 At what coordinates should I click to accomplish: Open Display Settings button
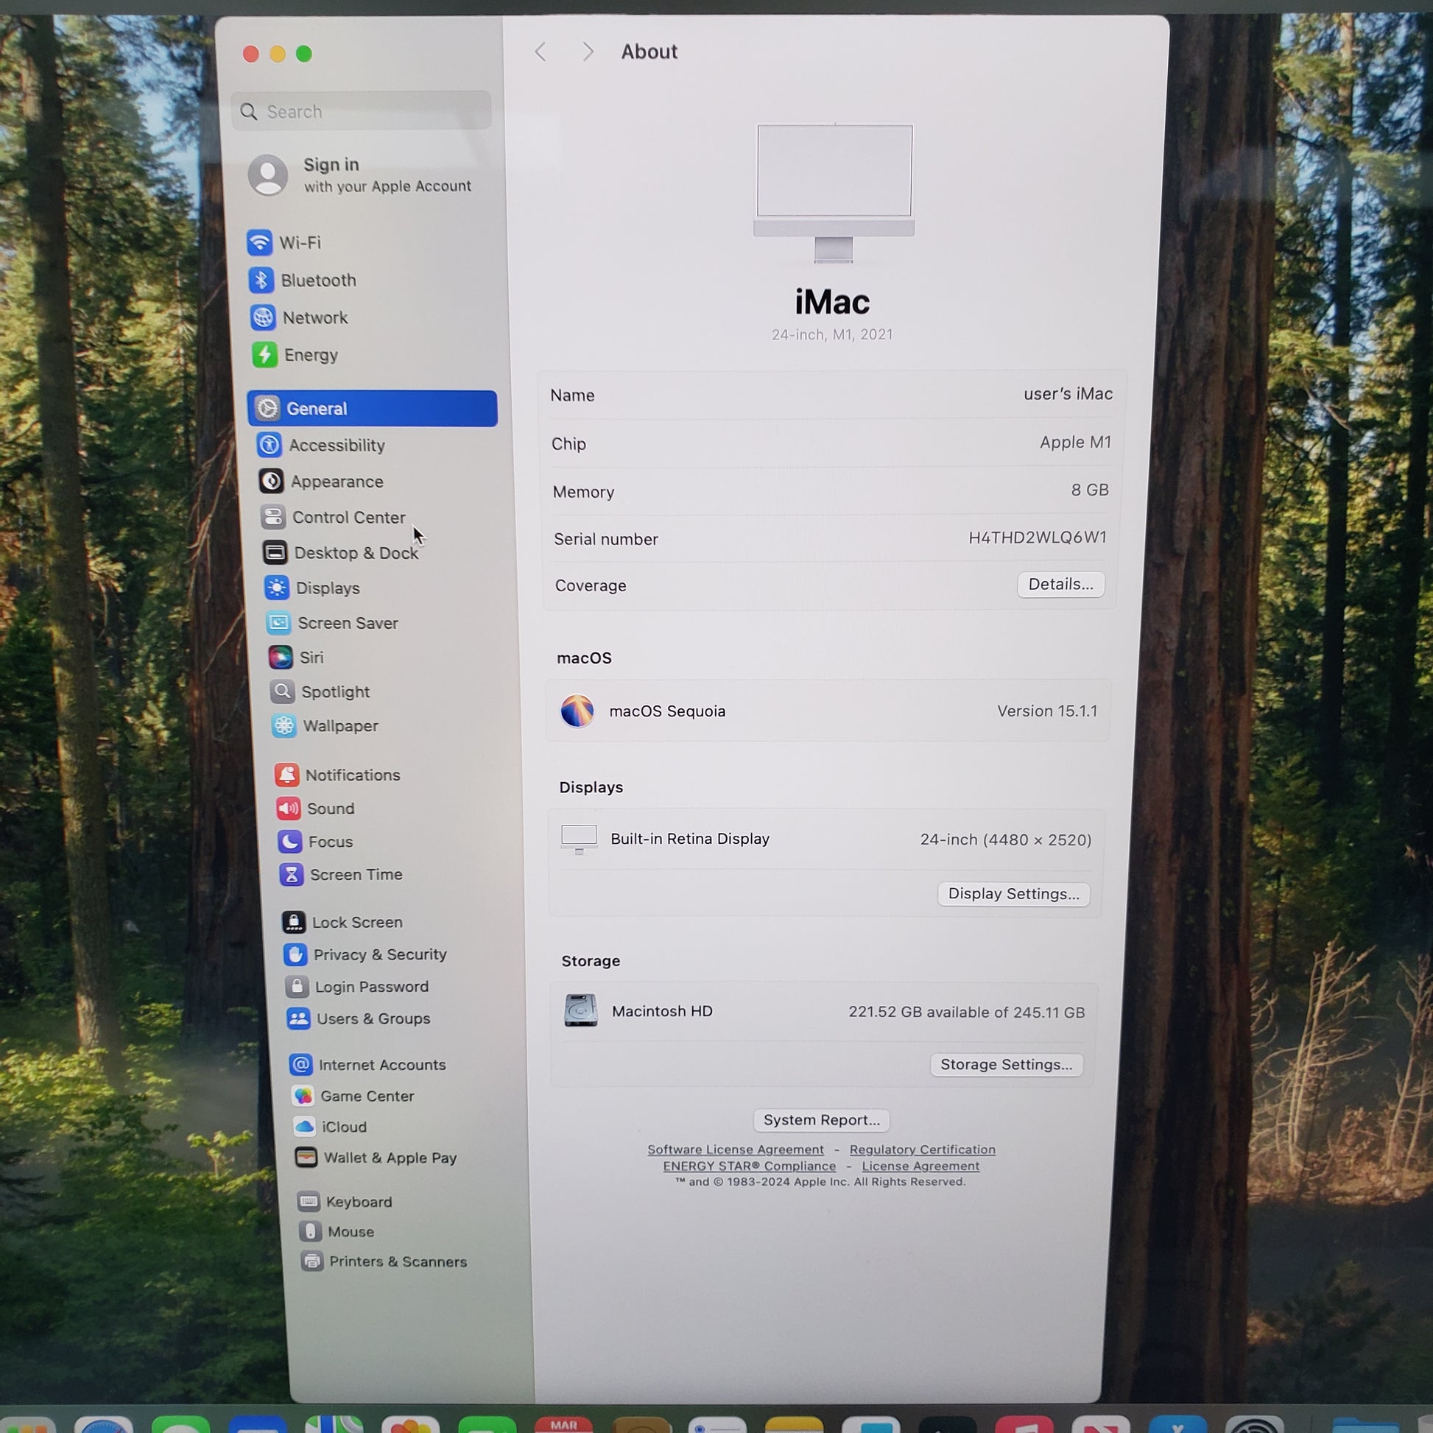pyautogui.click(x=1013, y=894)
